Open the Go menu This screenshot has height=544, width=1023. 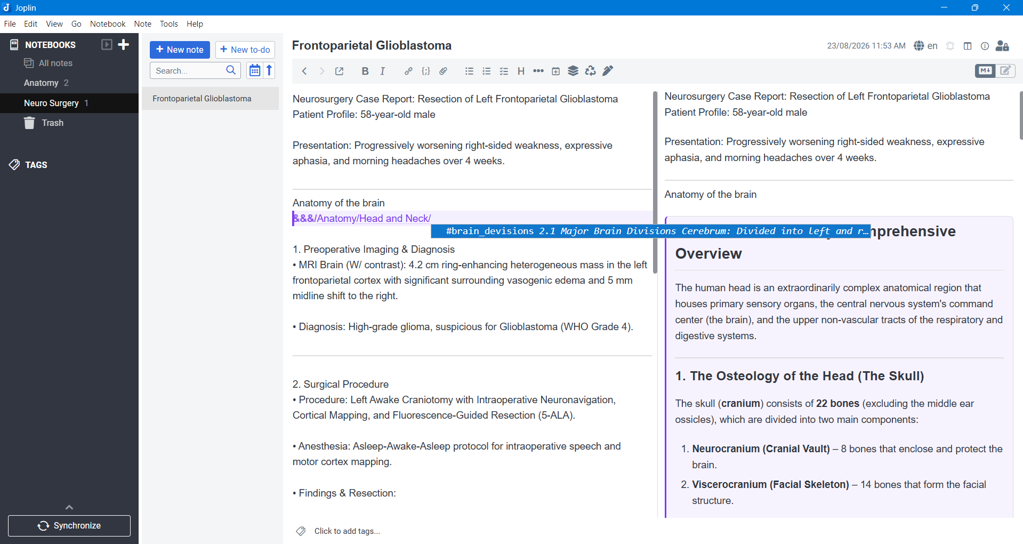[x=76, y=24]
